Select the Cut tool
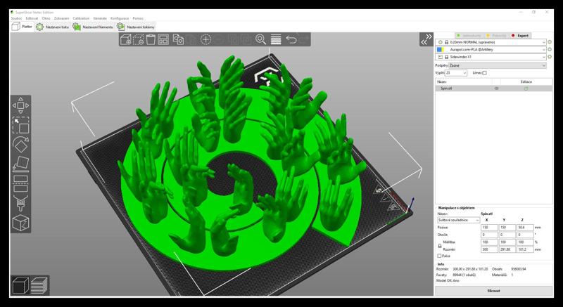Image resolution: width=563 pixels, height=307 pixels. tap(20, 184)
